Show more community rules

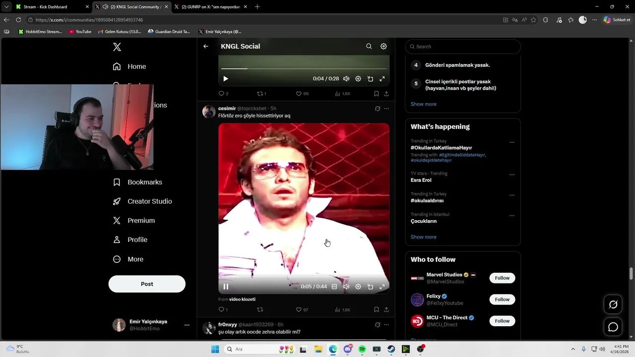pyautogui.click(x=424, y=104)
